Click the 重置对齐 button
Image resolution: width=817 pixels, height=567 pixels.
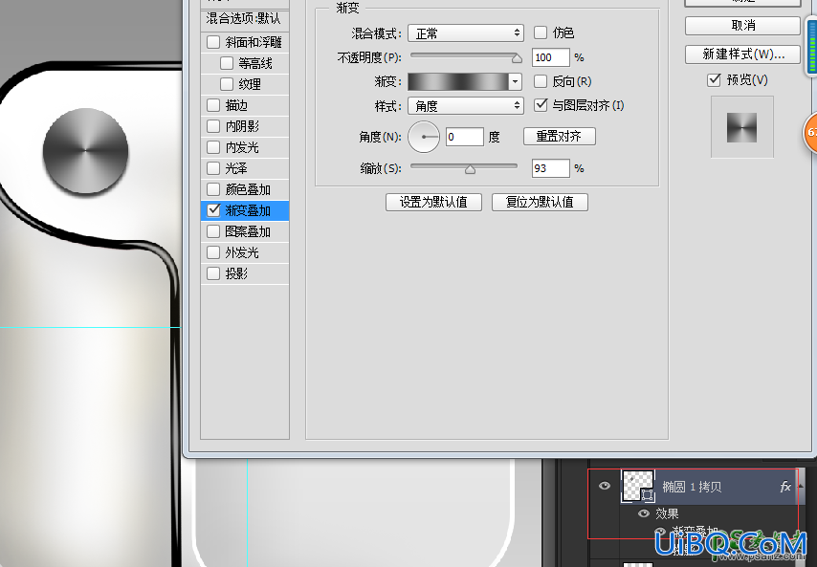[x=559, y=137]
